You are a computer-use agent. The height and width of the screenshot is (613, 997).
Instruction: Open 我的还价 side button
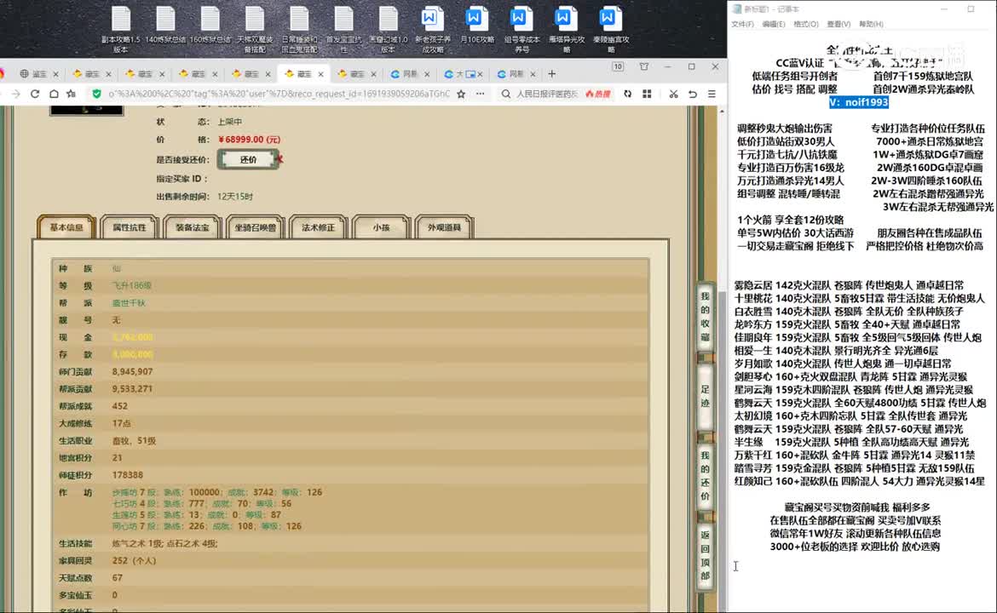point(706,476)
